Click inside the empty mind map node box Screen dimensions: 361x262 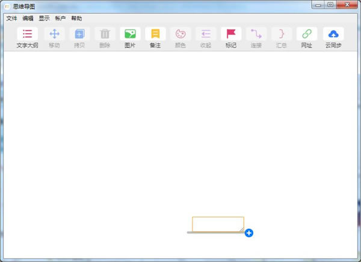point(217,223)
